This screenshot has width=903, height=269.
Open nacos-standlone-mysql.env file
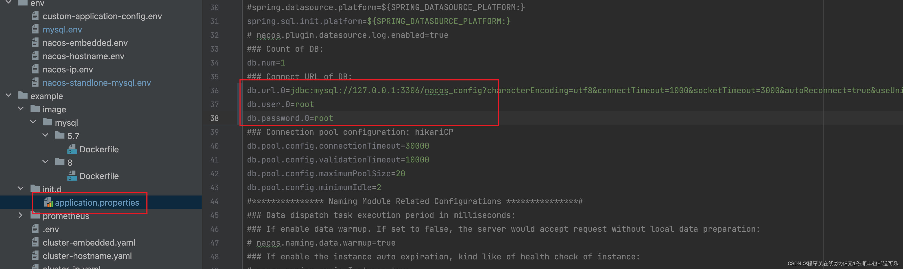(x=96, y=83)
